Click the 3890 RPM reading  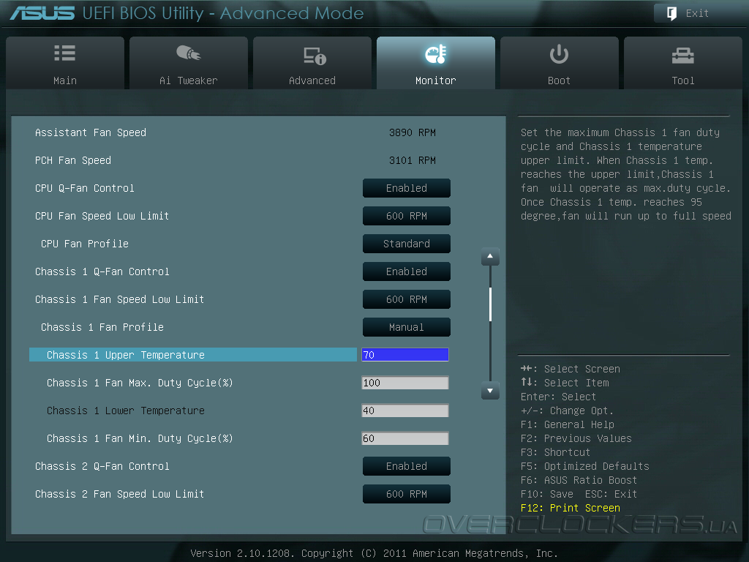pyautogui.click(x=413, y=132)
